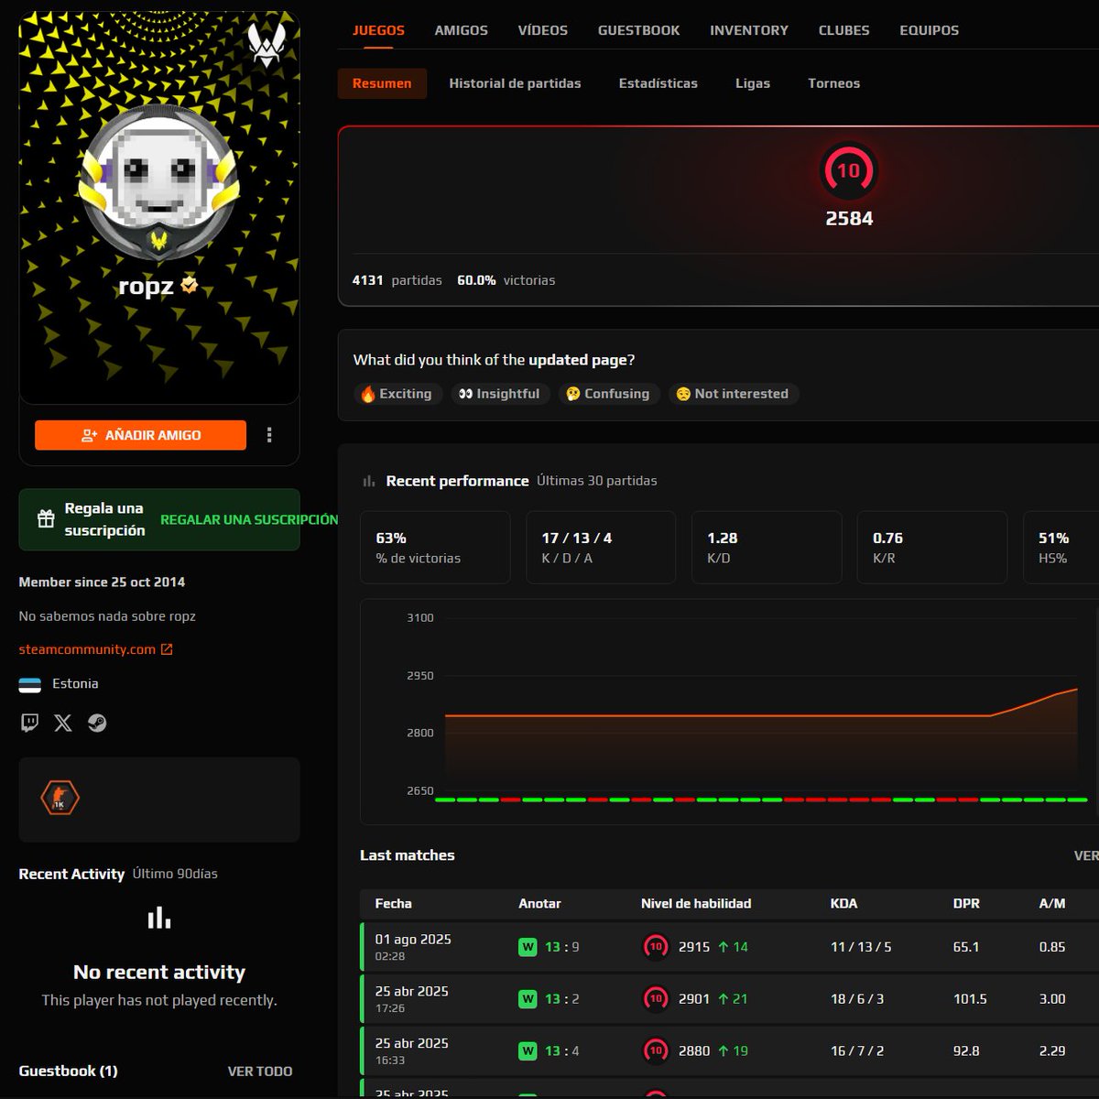
Task: Open the AMIGOS tab
Action: (x=462, y=30)
